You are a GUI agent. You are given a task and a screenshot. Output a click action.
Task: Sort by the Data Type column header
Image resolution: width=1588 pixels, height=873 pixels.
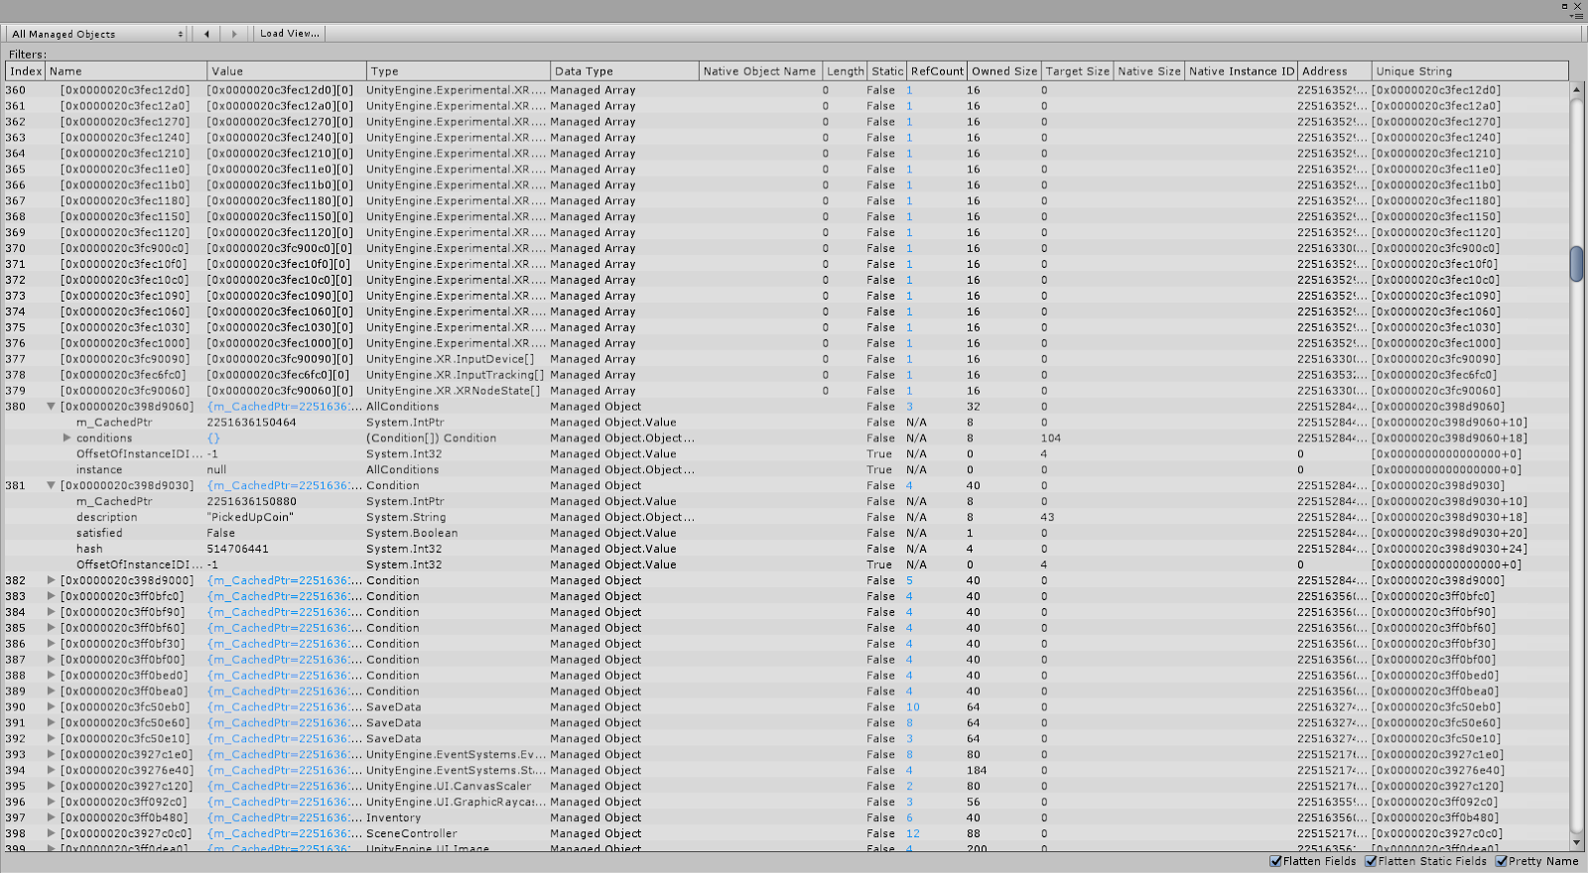pos(624,71)
